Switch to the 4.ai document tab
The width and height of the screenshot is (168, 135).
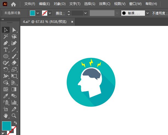[45, 22]
